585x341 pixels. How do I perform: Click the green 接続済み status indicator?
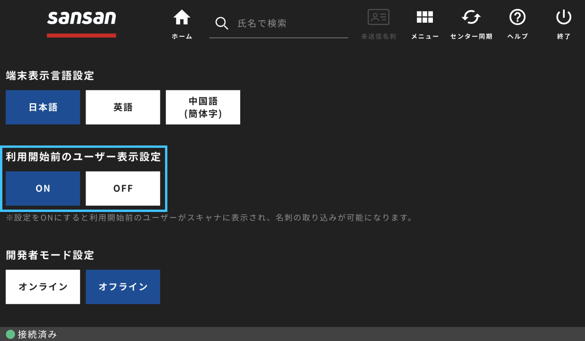11,334
